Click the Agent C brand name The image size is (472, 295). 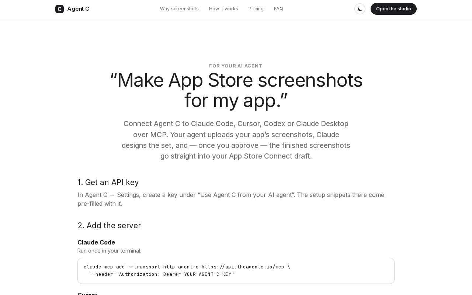[x=78, y=9]
